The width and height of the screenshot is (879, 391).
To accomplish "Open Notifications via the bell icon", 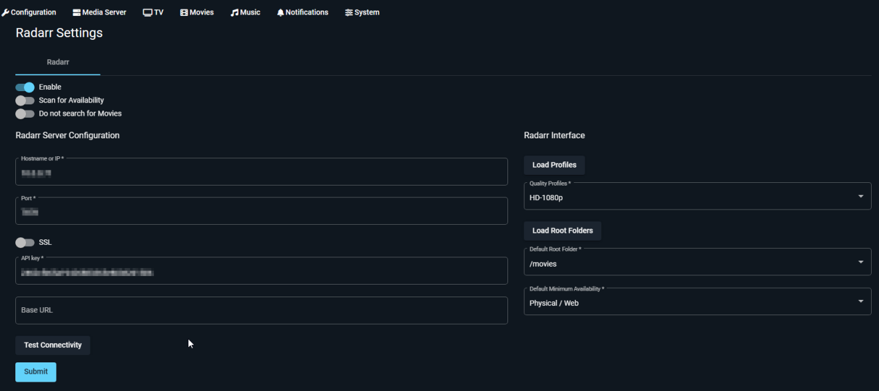I will pos(280,11).
